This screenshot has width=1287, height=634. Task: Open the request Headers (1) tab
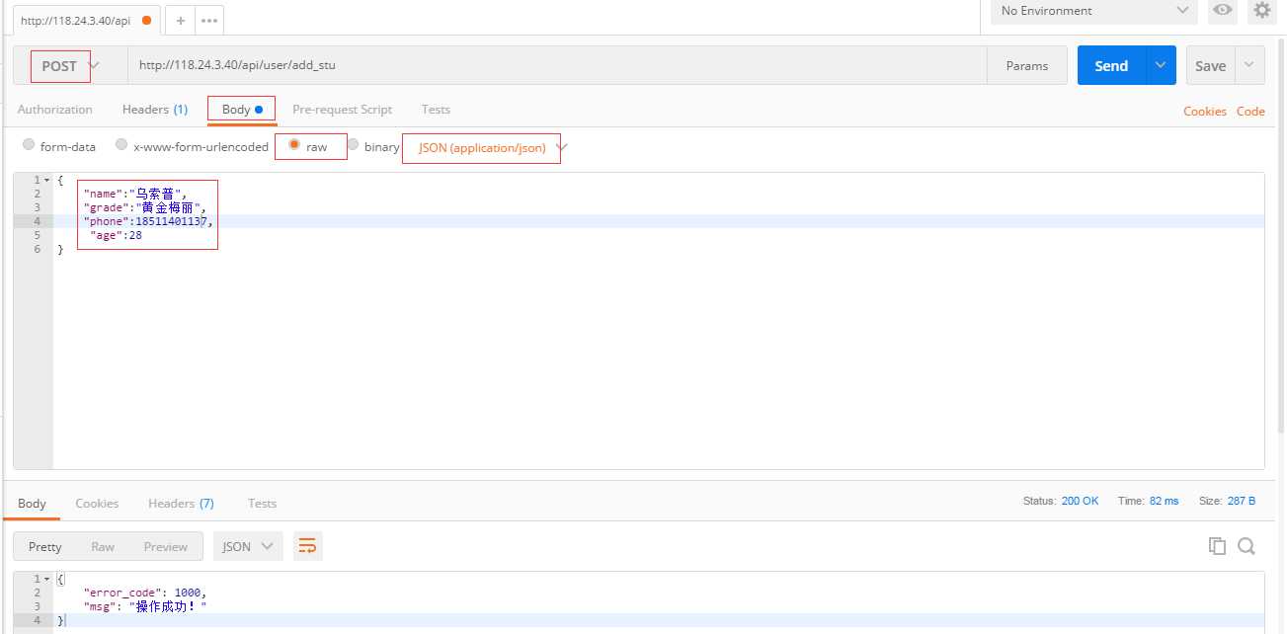155,110
